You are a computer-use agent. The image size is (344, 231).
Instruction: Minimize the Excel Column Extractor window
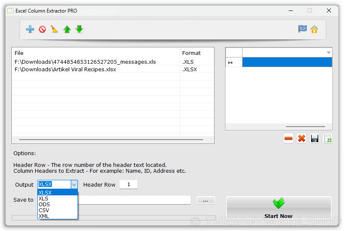pos(291,10)
